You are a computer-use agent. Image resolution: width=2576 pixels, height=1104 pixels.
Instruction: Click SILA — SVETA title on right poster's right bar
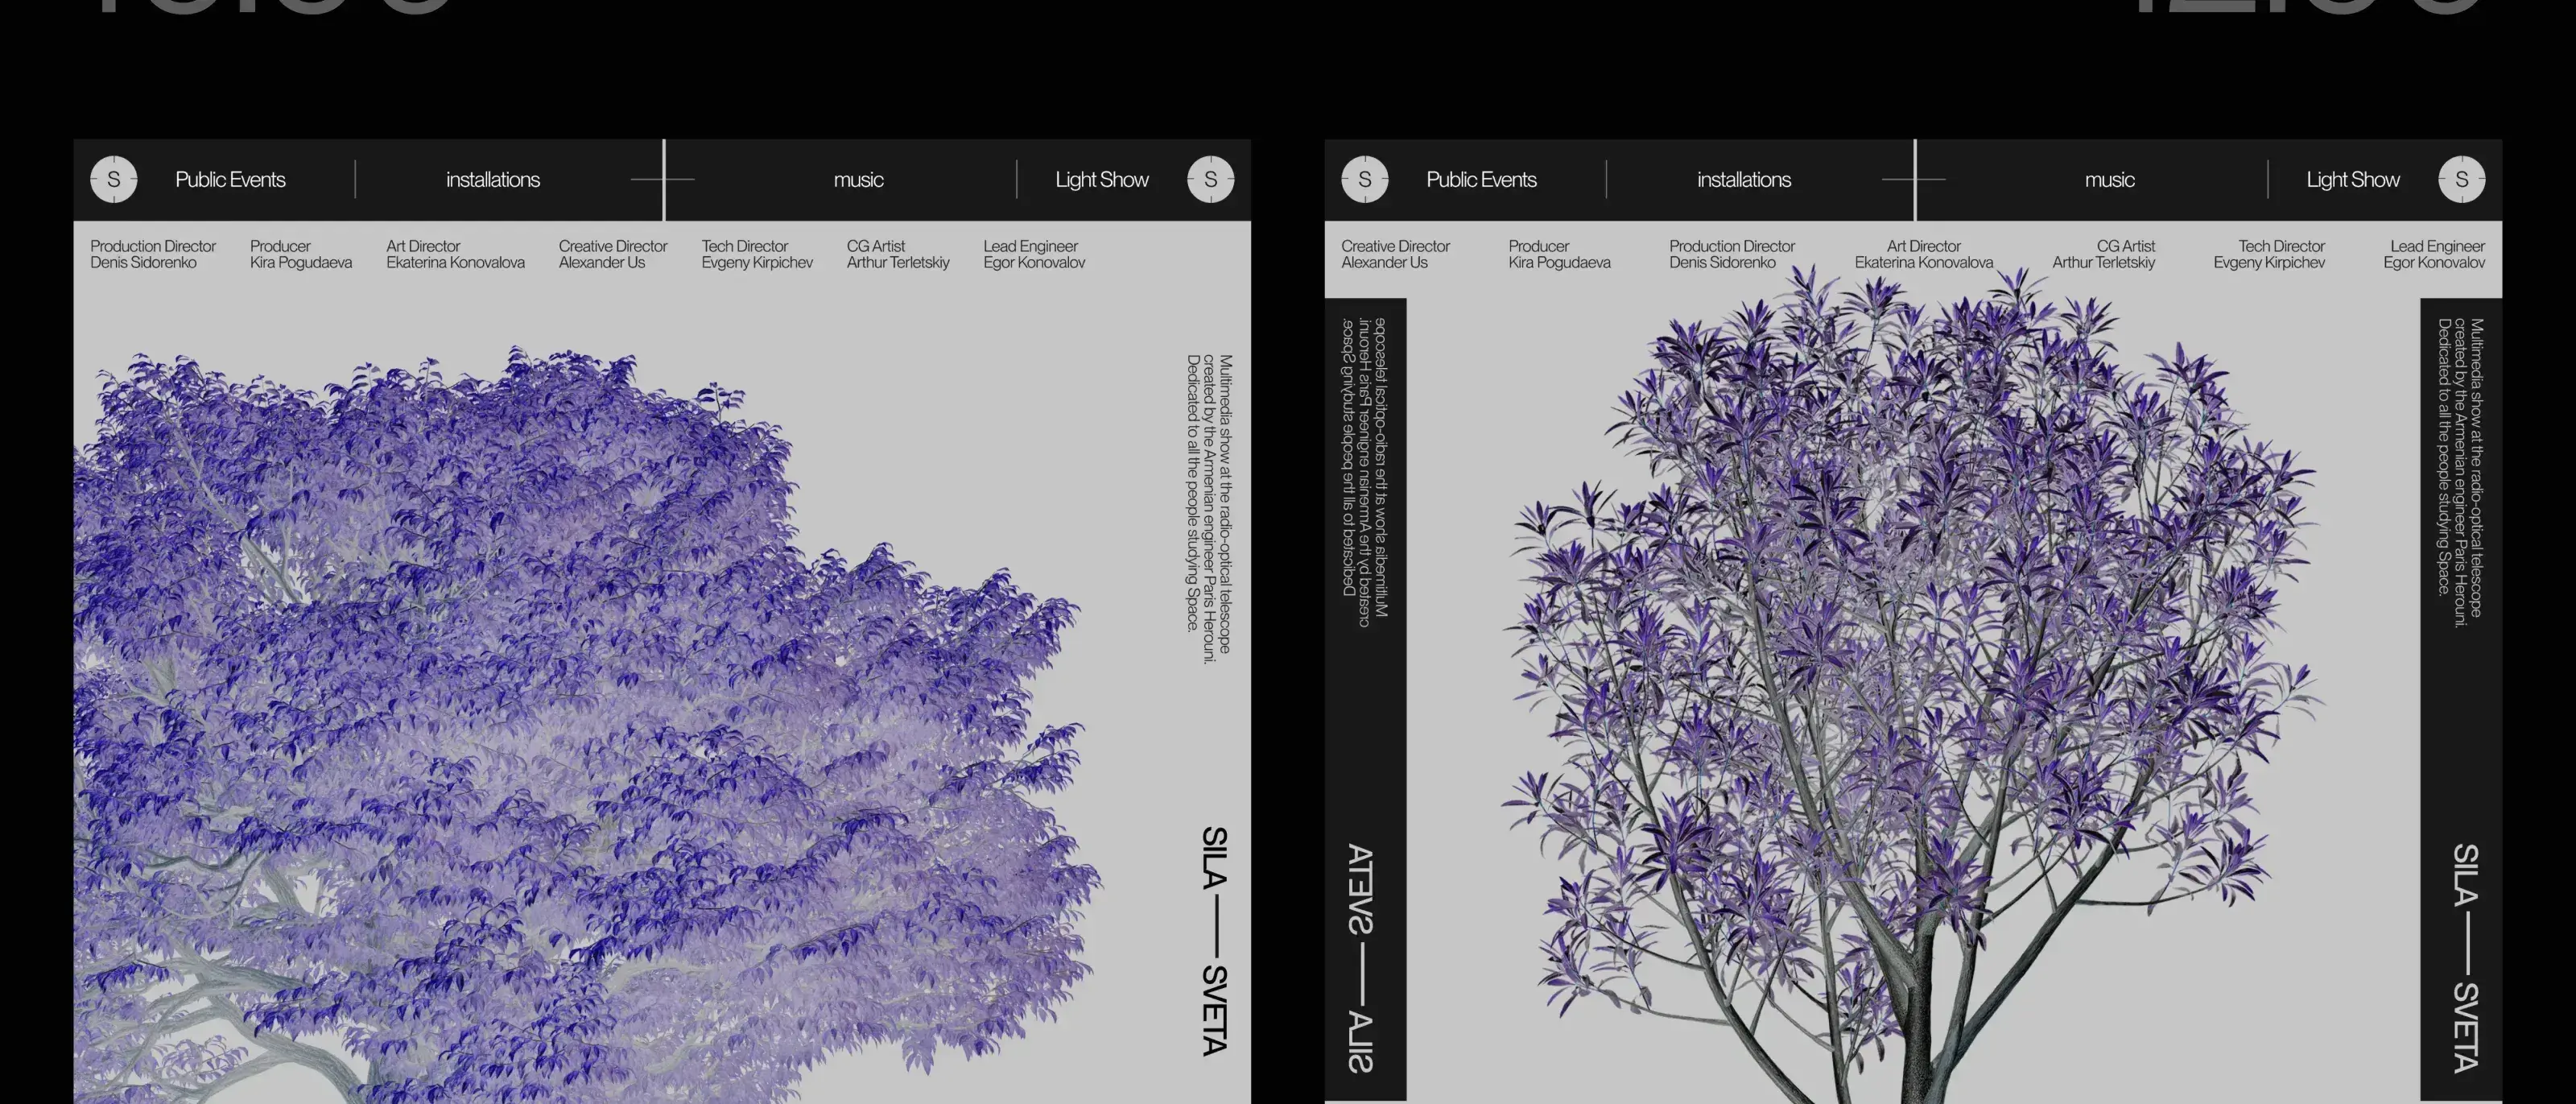pos(2465,958)
